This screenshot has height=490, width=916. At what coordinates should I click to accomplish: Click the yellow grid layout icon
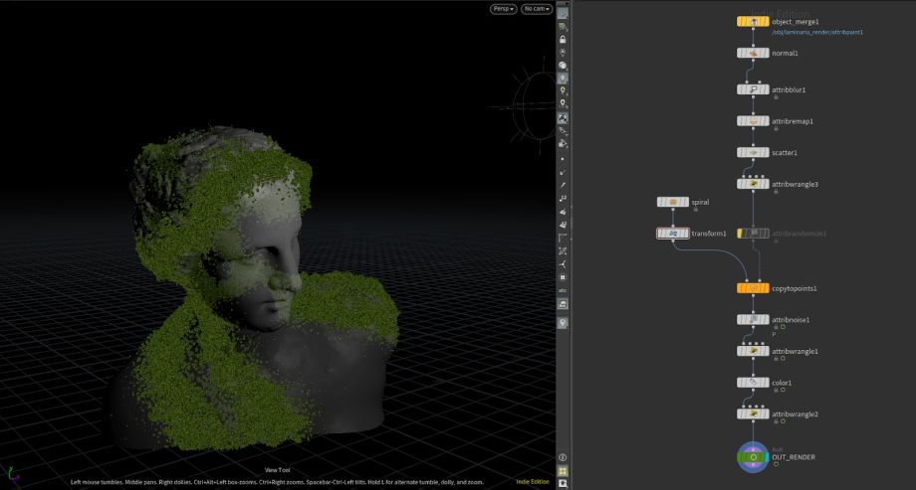(564, 471)
